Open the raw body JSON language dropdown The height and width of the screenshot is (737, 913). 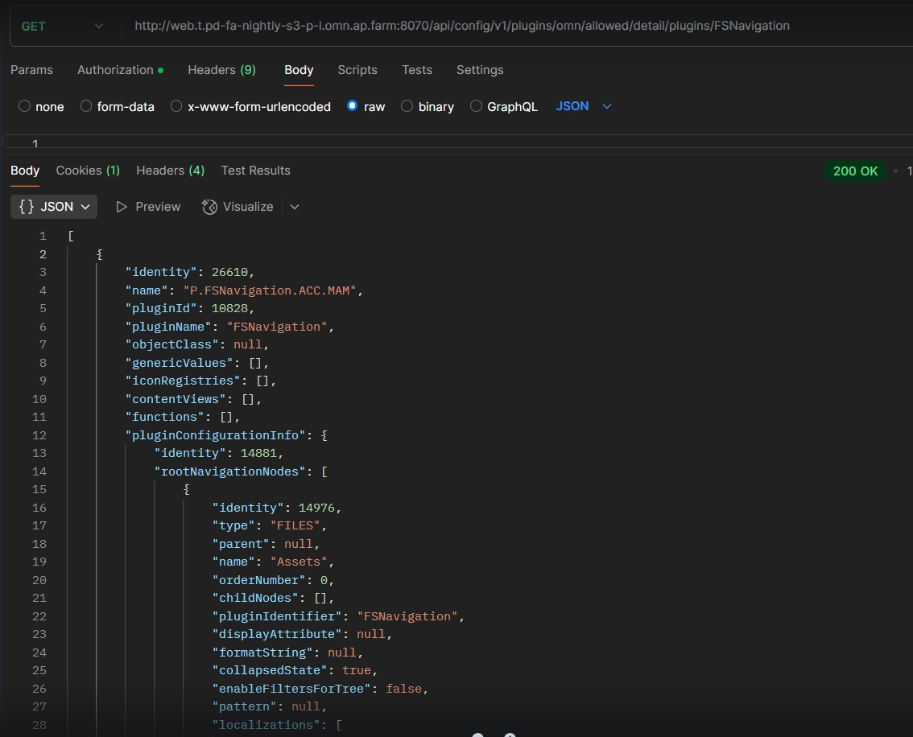pyautogui.click(x=584, y=106)
